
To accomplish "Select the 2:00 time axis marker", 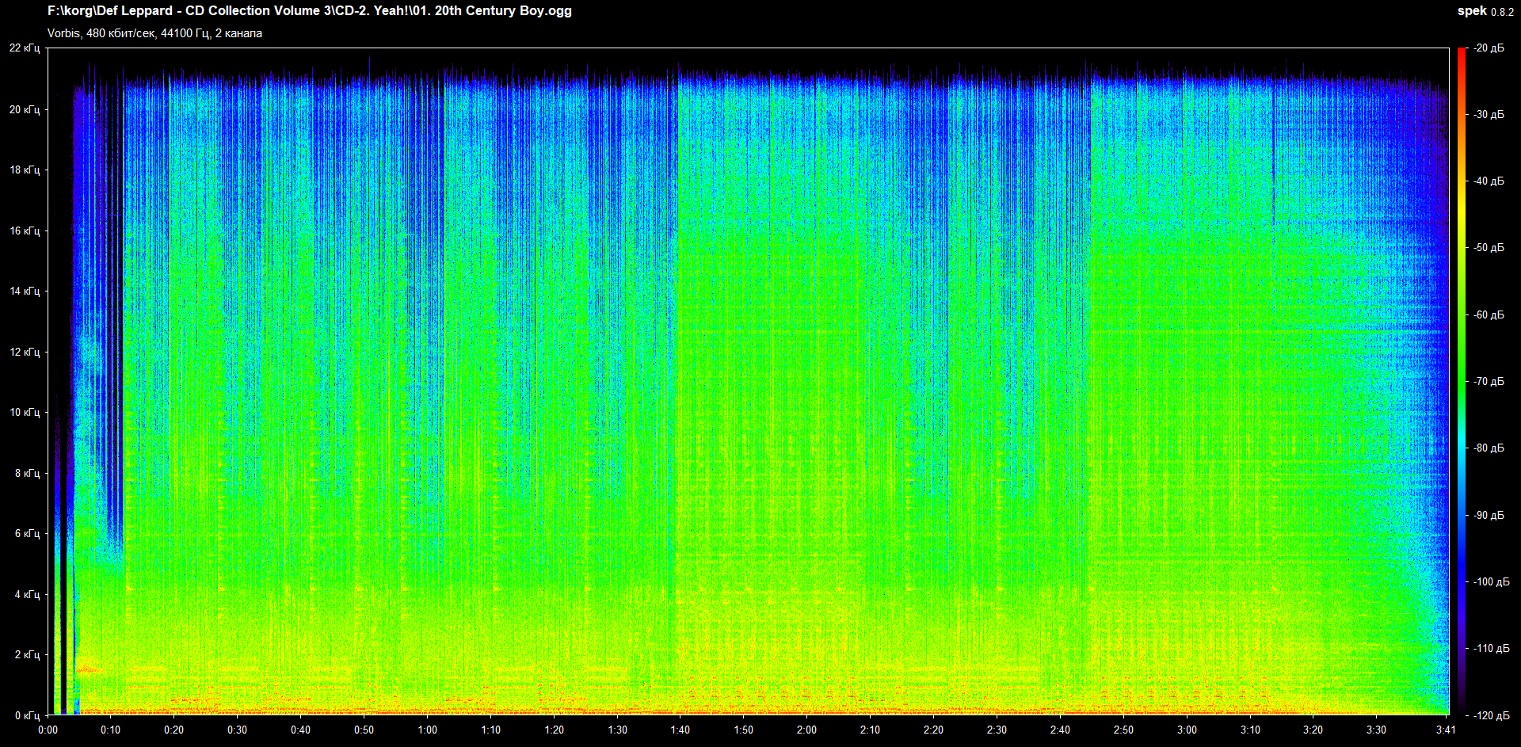I will tap(806, 730).
